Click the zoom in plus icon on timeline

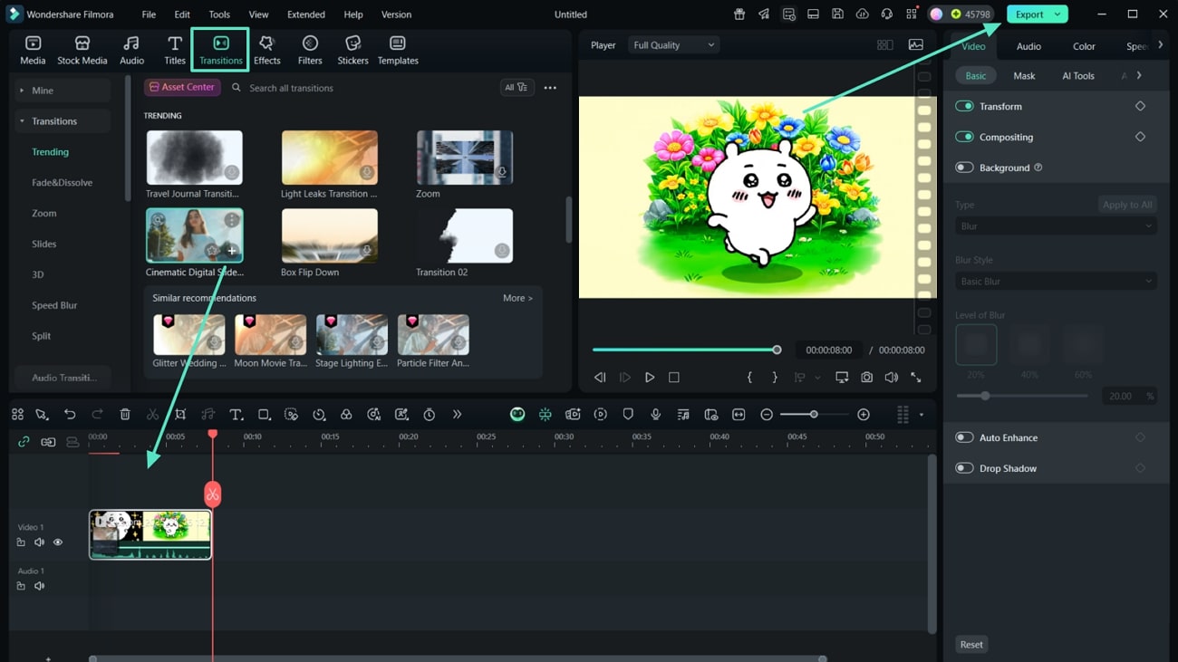(x=864, y=414)
